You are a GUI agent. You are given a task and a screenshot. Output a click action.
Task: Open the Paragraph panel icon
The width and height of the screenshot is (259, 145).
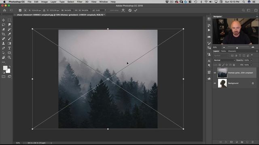(x=209, y=65)
